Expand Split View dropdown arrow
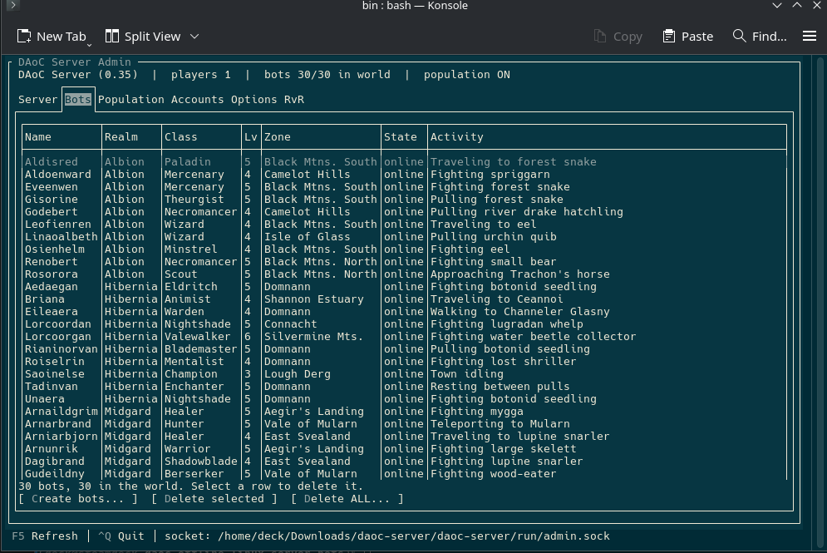Image resolution: width=827 pixels, height=553 pixels. [194, 37]
